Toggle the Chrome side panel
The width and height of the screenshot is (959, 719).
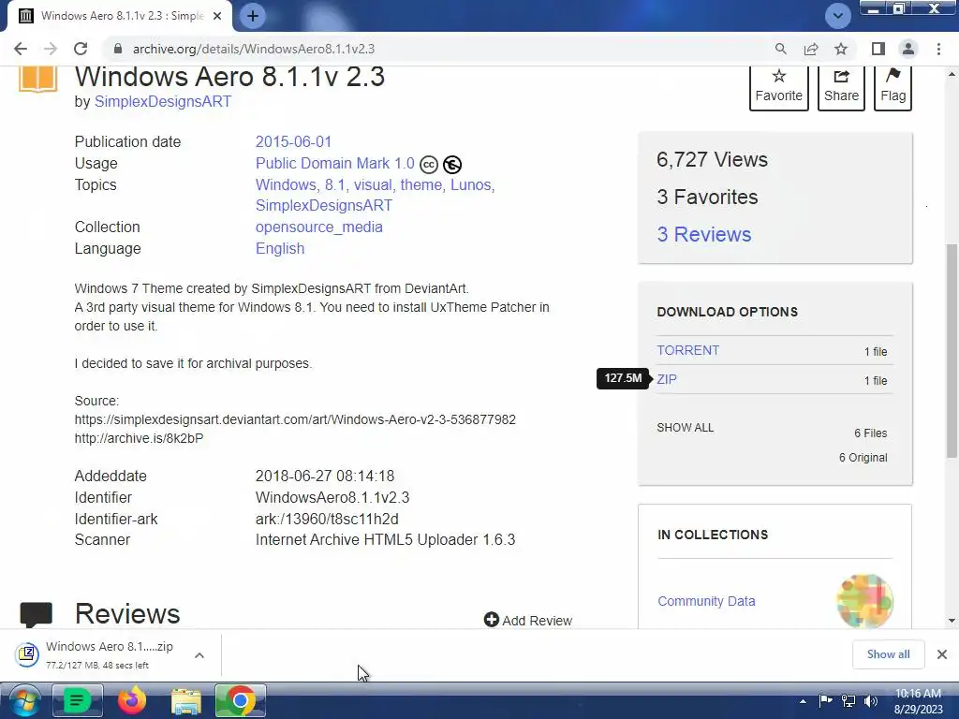click(878, 49)
